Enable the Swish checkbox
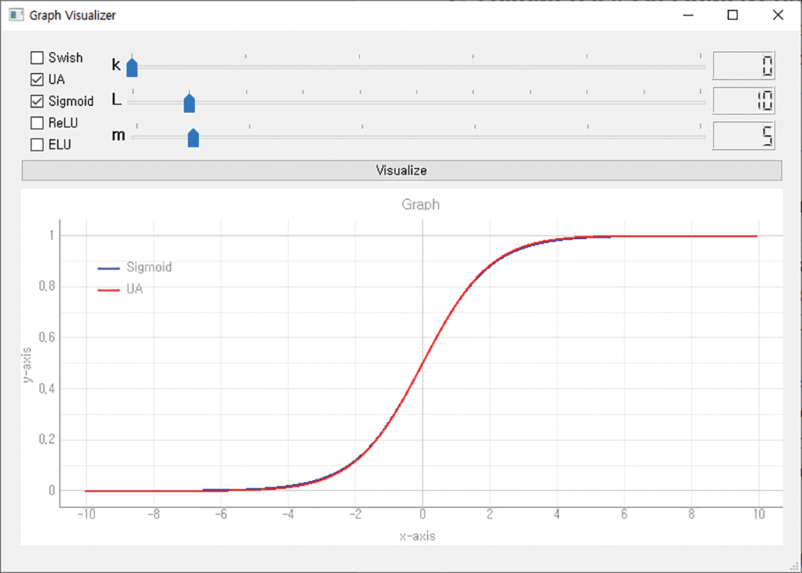This screenshot has height=573, width=802. click(x=37, y=58)
